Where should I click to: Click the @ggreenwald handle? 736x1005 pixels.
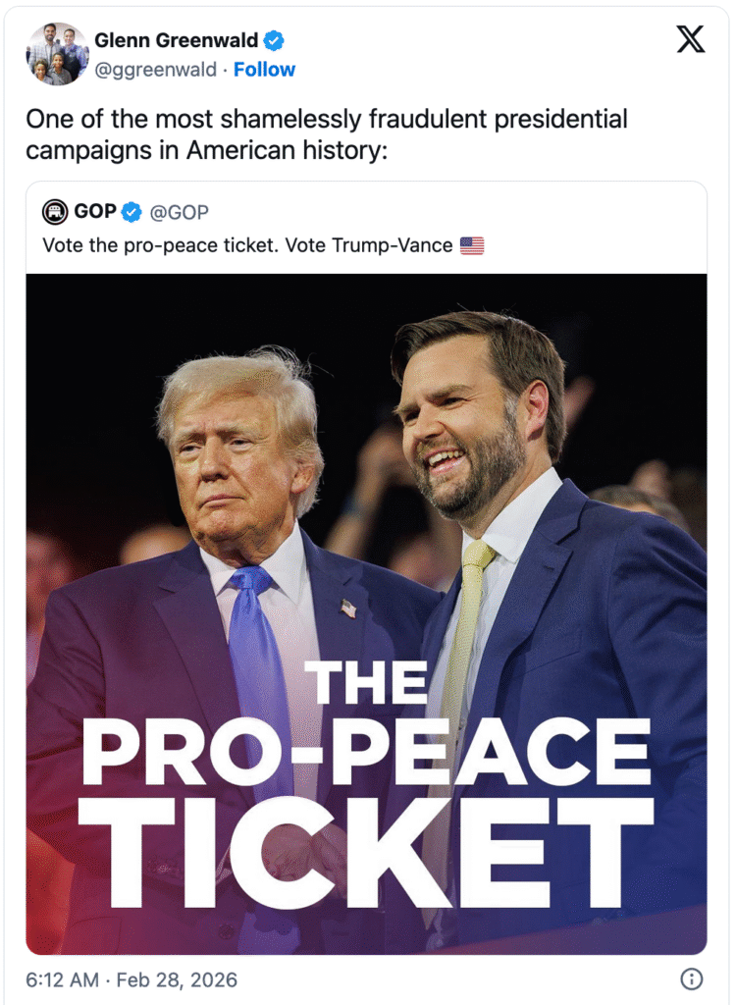[155, 70]
